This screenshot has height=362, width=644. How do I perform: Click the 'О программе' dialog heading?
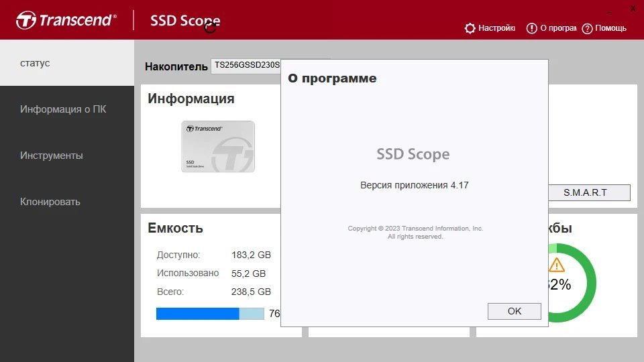pos(332,78)
